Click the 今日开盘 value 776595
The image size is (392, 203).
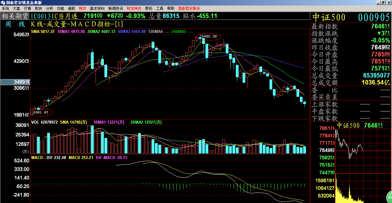[381, 54]
